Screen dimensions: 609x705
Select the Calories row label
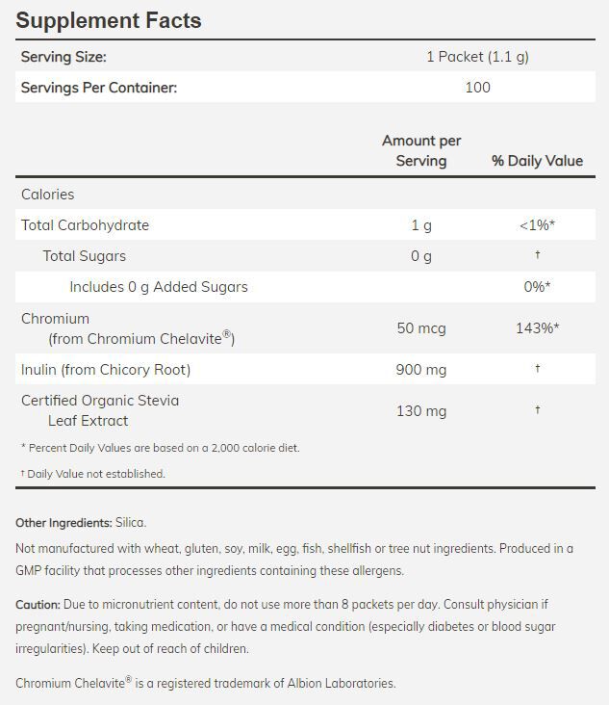click(x=48, y=195)
